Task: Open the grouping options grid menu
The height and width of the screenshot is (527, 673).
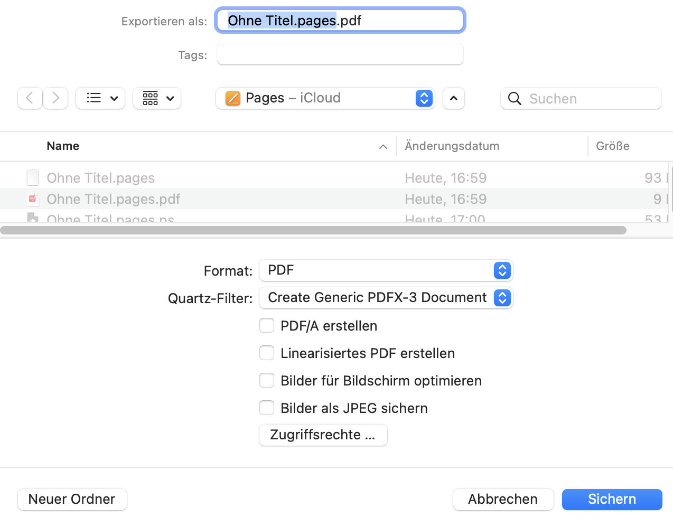Action: (x=157, y=98)
